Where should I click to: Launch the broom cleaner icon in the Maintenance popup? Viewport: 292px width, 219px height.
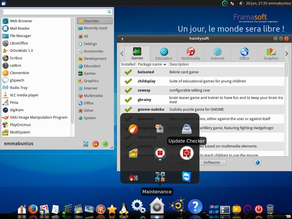(x=133, y=129)
